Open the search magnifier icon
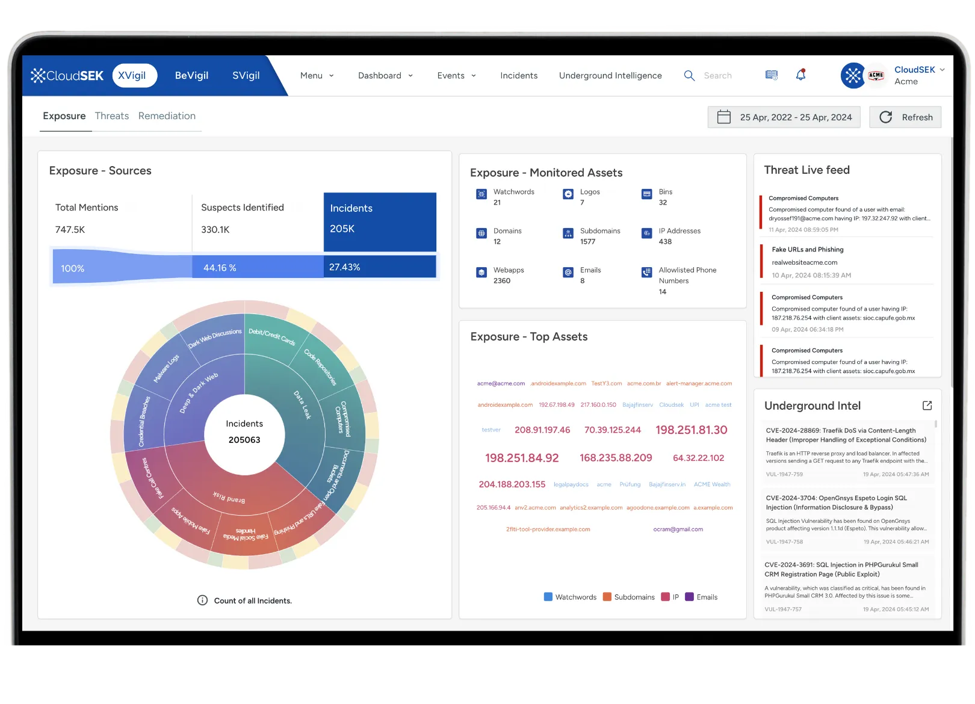This screenshot has height=704, width=975. click(689, 76)
